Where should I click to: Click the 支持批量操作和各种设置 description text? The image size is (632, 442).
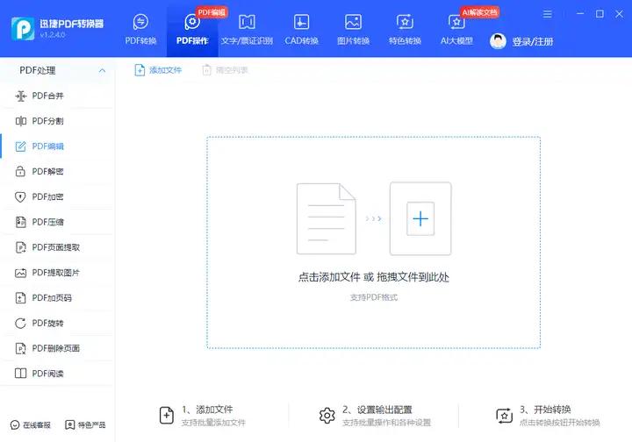pos(386,423)
